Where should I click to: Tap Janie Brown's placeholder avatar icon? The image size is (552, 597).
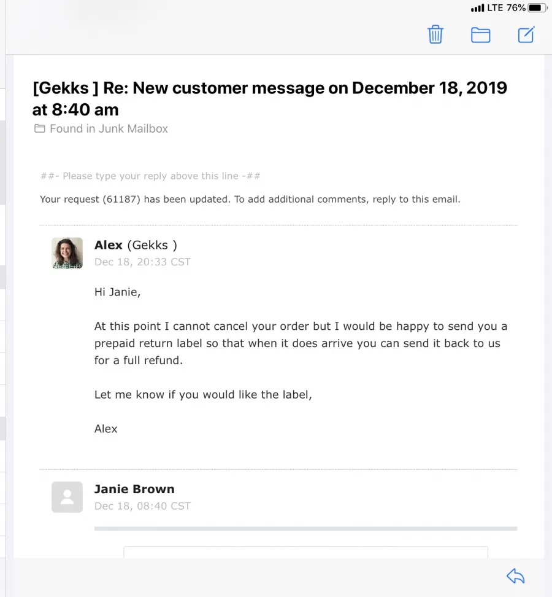pos(67,497)
